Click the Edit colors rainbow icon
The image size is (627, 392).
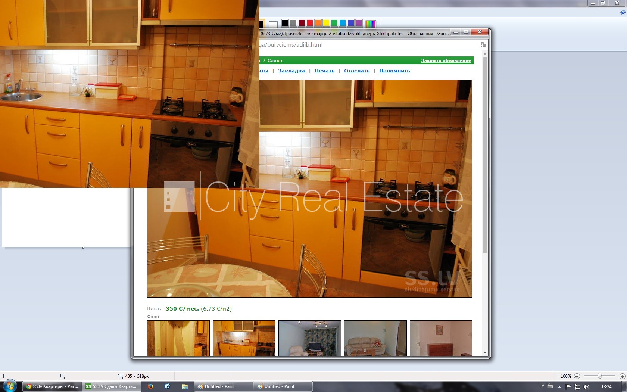click(x=370, y=24)
